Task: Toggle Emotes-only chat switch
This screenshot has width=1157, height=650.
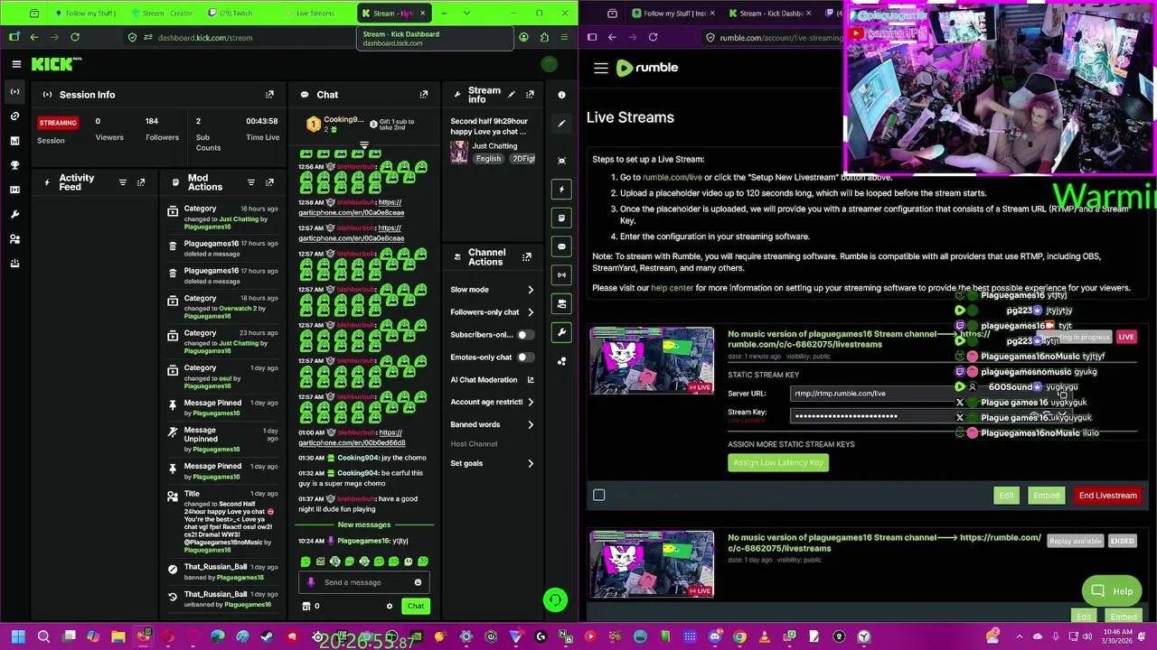Action: (x=524, y=357)
